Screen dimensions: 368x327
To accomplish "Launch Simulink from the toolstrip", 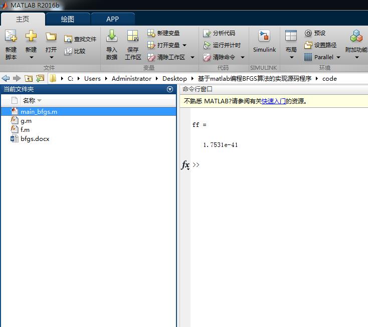I will pos(264,41).
